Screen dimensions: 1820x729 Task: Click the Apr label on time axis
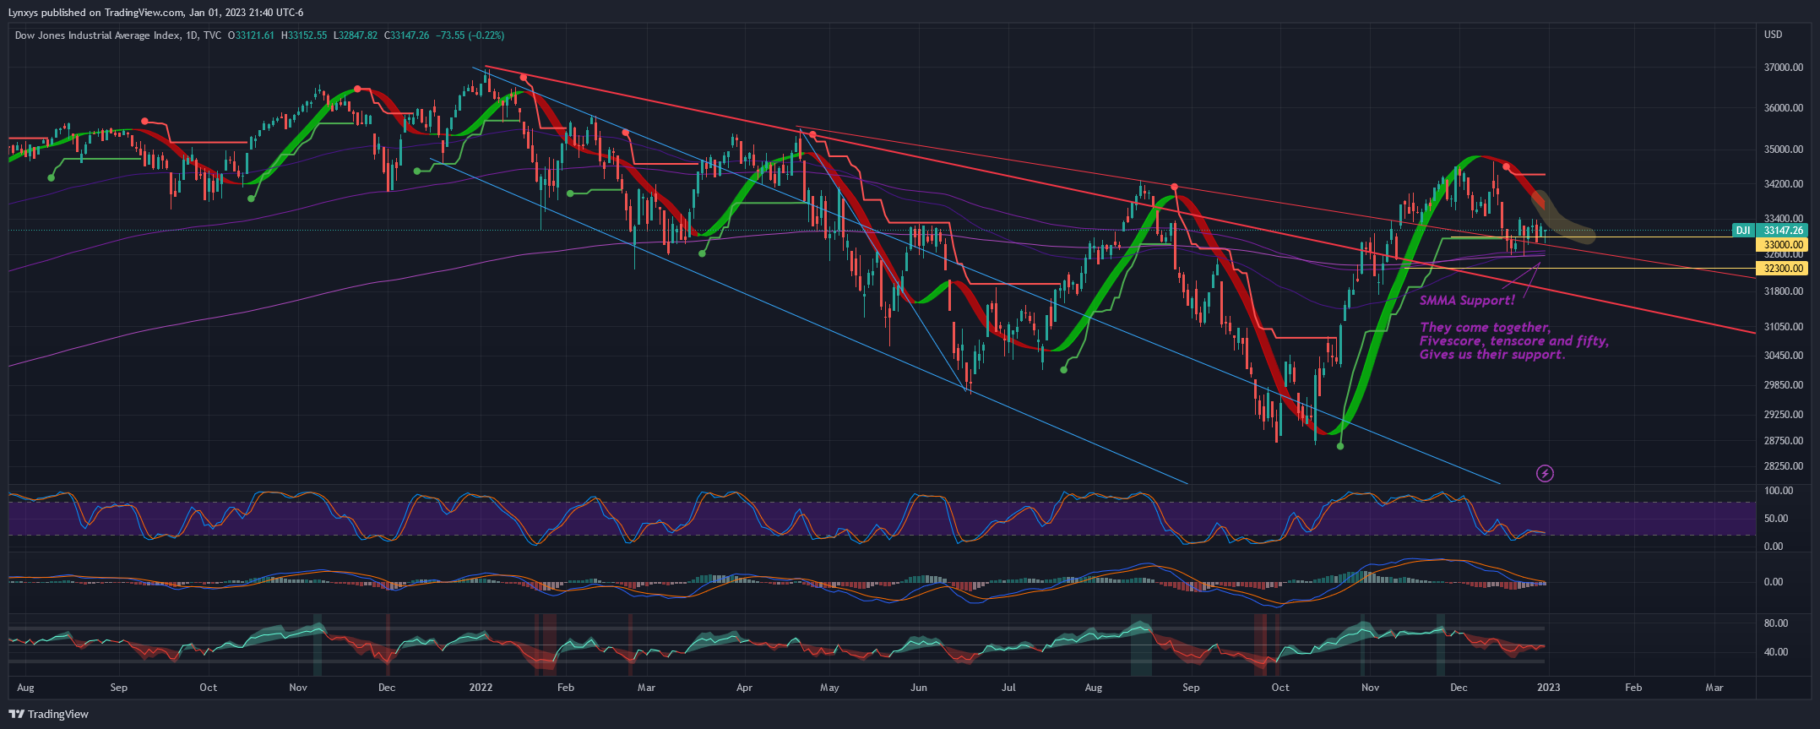click(744, 688)
